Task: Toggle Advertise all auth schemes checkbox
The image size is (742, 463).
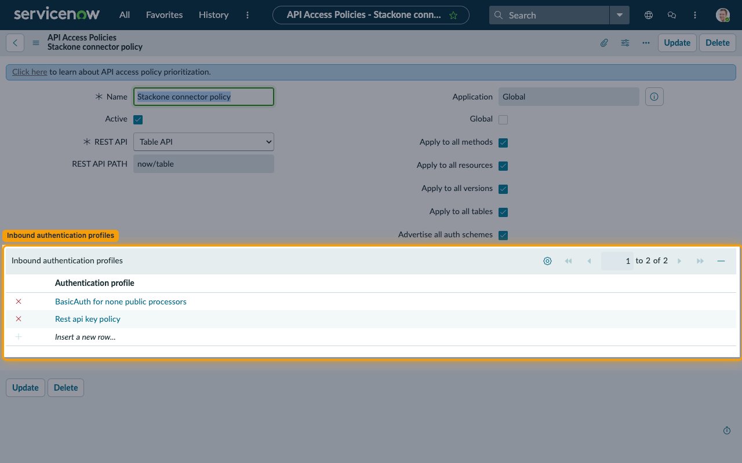Action: pos(503,236)
